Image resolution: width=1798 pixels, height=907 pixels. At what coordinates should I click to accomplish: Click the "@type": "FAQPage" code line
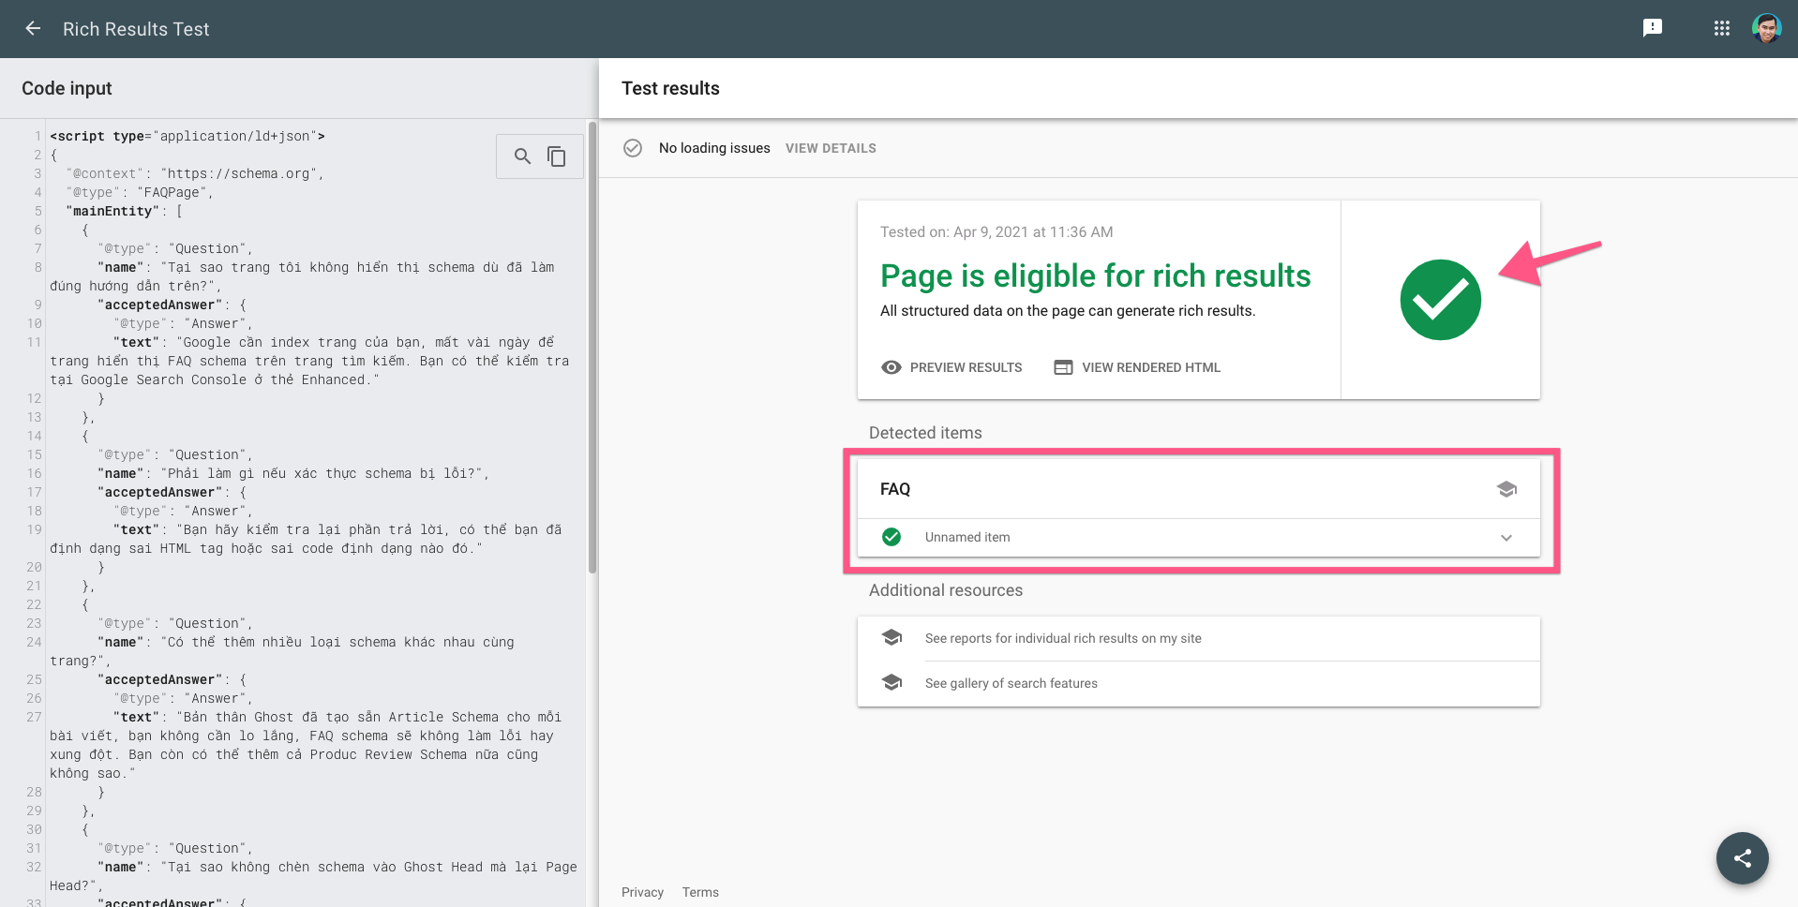(140, 192)
